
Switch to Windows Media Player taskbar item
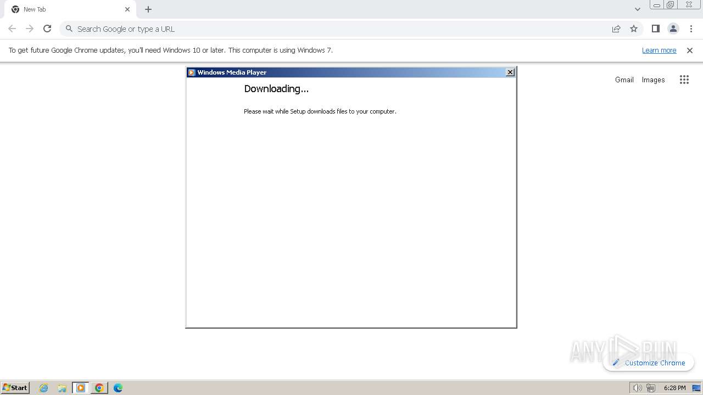click(81, 388)
